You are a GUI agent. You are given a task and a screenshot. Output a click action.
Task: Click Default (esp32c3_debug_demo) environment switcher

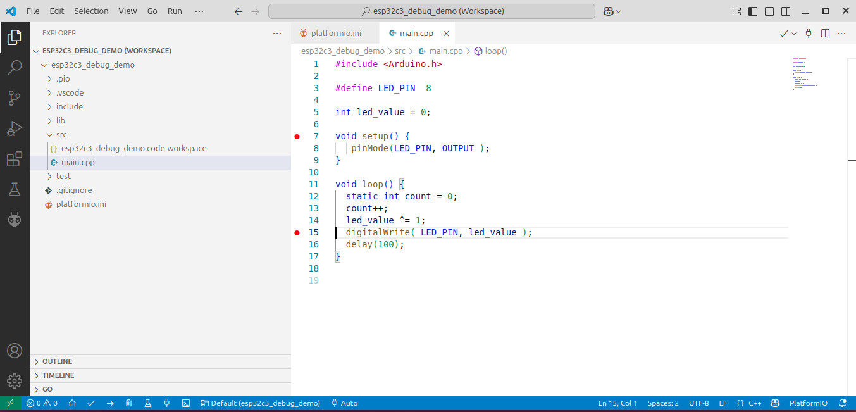pyautogui.click(x=260, y=403)
